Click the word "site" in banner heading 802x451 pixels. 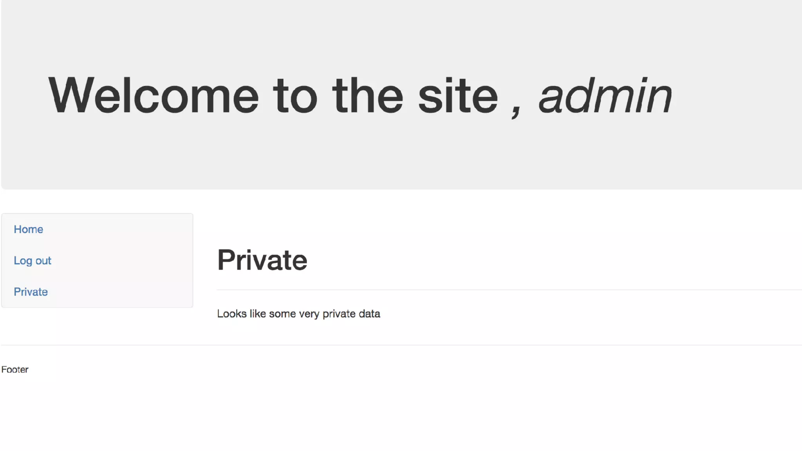[457, 96]
